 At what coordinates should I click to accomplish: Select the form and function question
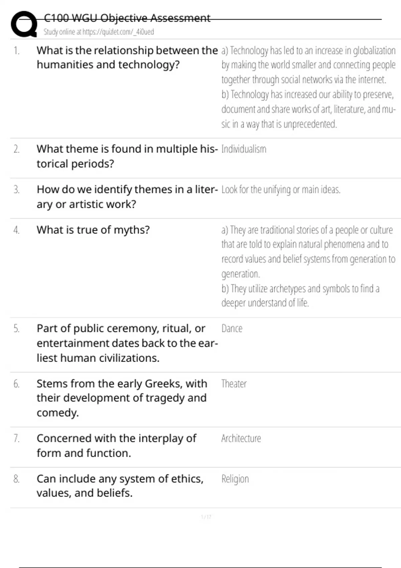click(x=117, y=445)
